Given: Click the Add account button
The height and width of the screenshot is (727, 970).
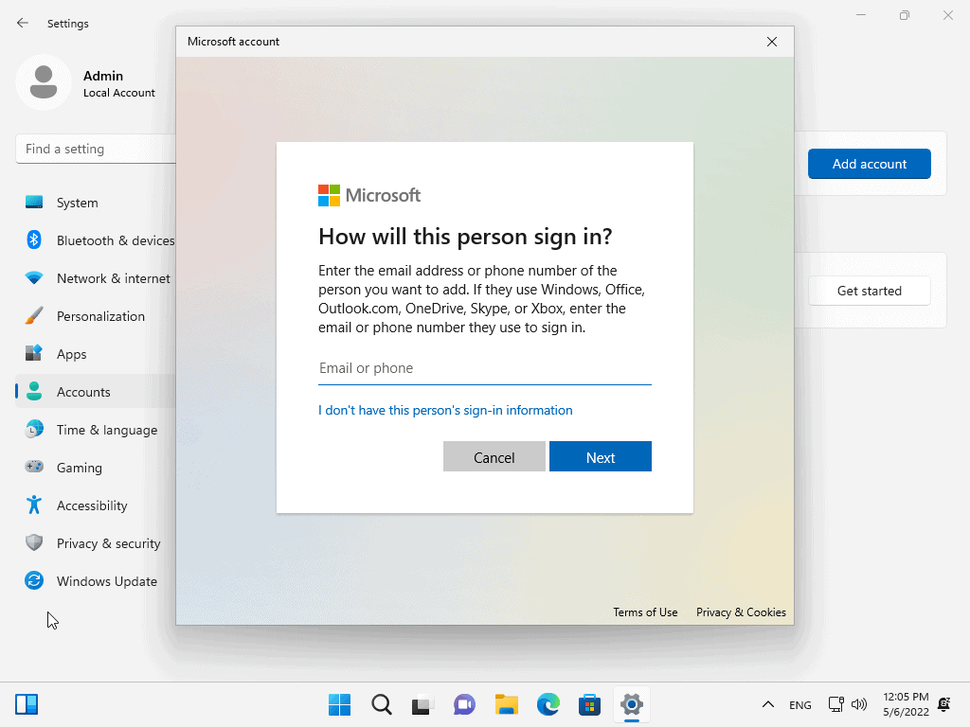Looking at the screenshot, I should 869,164.
